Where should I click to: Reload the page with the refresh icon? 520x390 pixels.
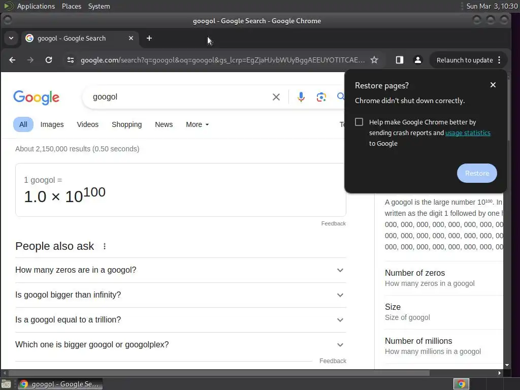coord(49,60)
